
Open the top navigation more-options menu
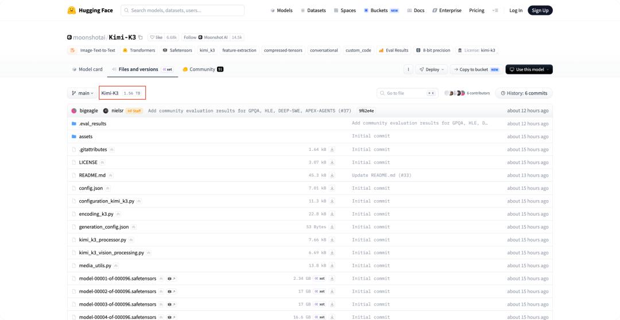point(495,11)
